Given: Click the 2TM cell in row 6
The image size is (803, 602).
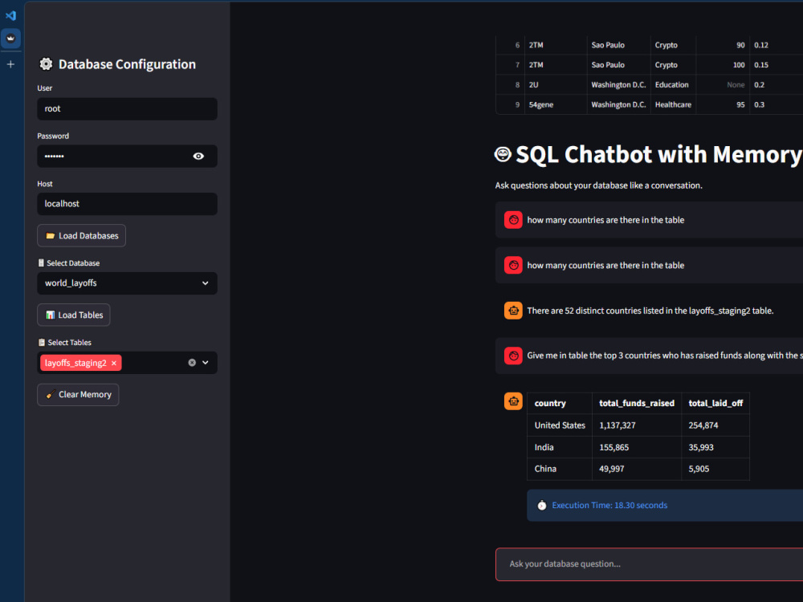Looking at the screenshot, I should (556, 45).
